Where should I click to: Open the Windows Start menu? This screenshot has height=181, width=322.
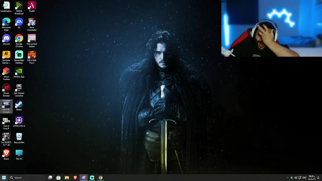(x=4, y=178)
